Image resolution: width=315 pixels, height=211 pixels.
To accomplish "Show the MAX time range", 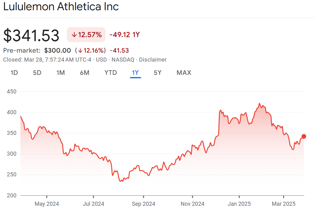I will pyautogui.click(x=184, y=73).
